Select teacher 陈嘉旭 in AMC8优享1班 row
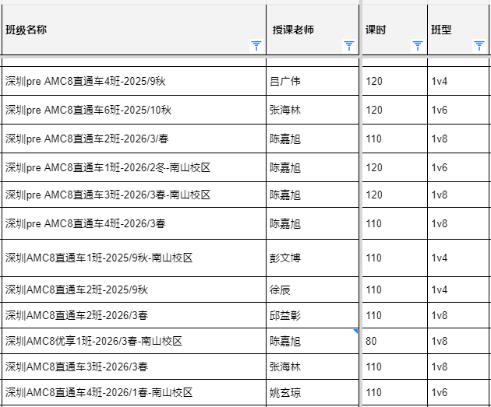The width and height of the screenshot is (491, 407). coord(313,341)
